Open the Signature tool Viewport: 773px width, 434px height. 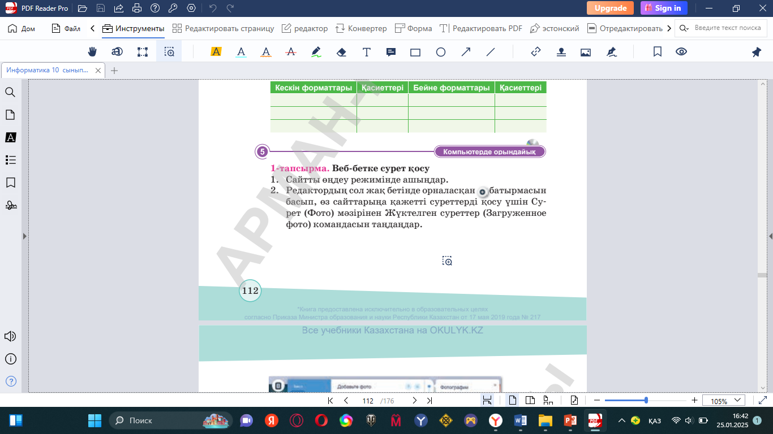click(x=611, y=52)
